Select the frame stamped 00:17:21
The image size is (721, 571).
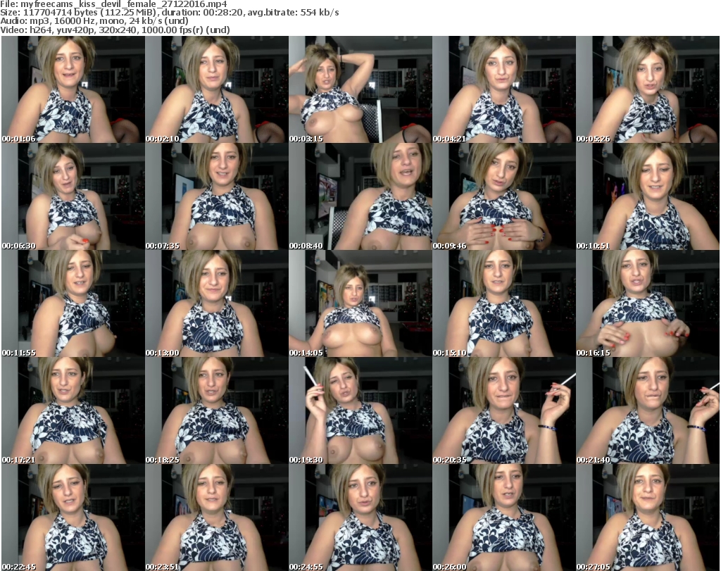pos(73,410)
